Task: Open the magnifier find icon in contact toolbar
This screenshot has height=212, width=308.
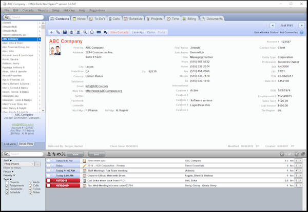Action: click(85, 32)
